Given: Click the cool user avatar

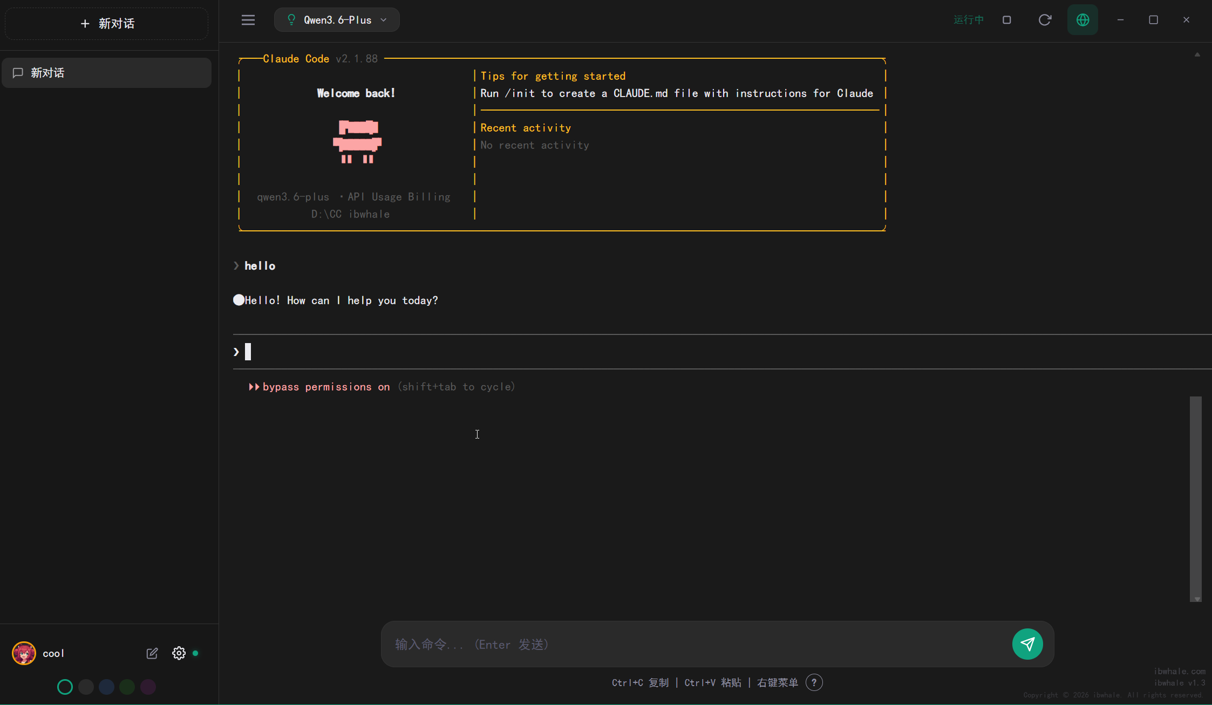Looking at the screenshot, I should pyautogui.click(x=24, y=653).
